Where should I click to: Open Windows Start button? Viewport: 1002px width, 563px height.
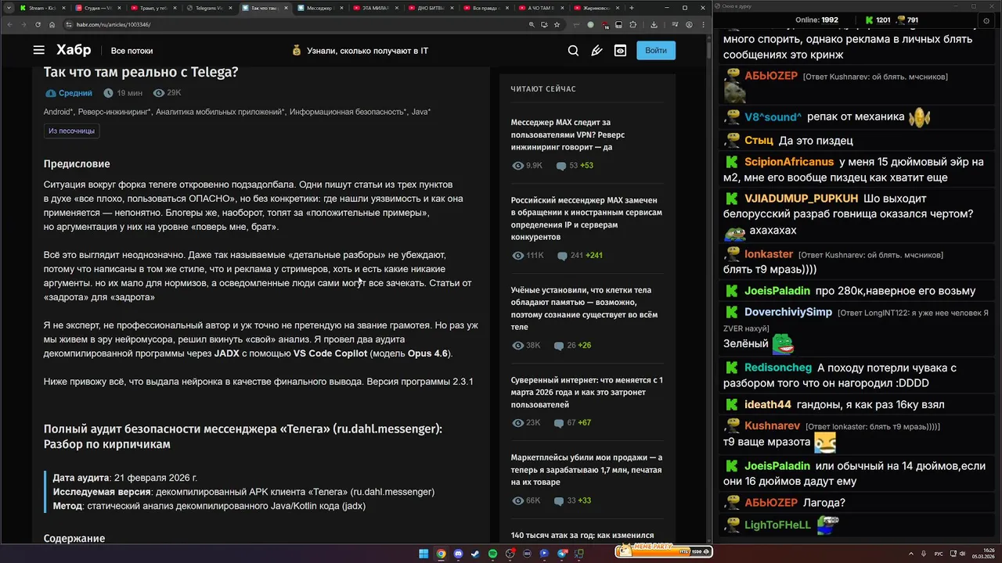(x=424, y=554)
